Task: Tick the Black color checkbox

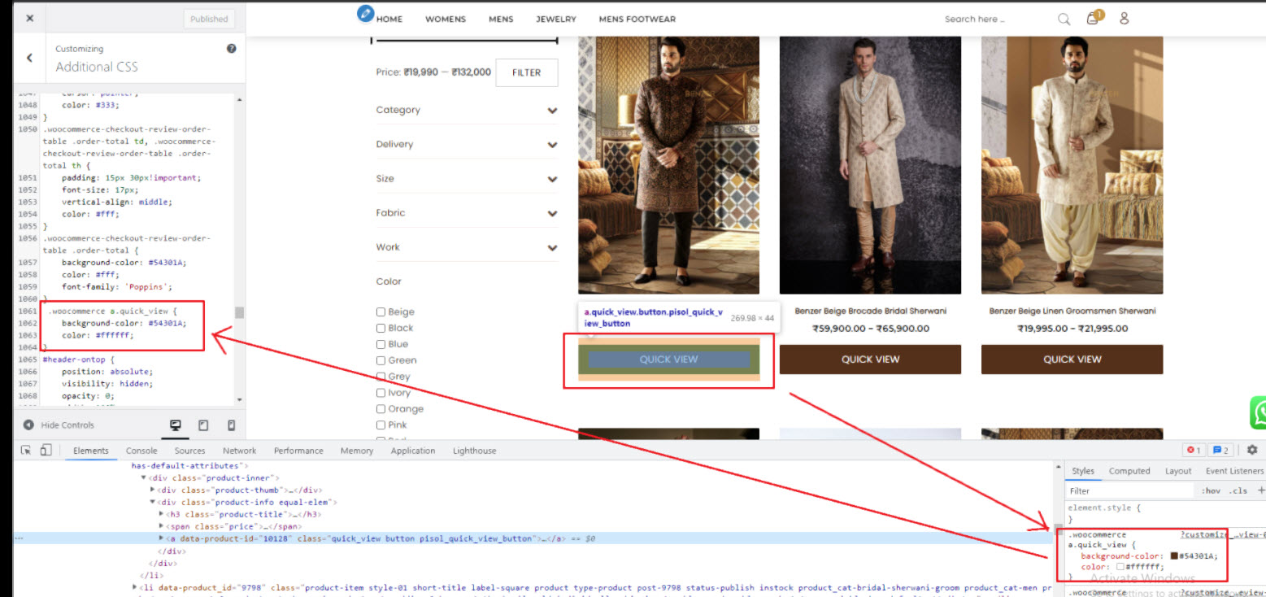Action: pos(381,328)
